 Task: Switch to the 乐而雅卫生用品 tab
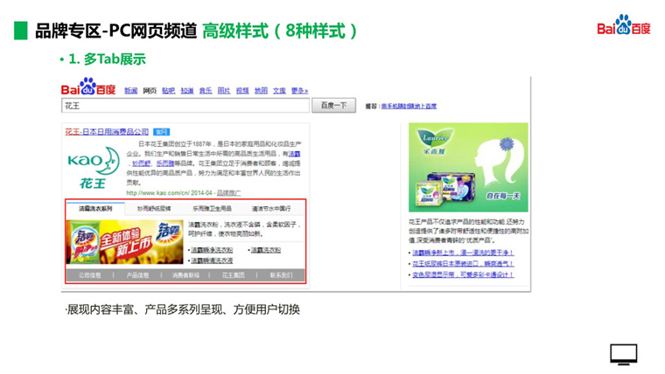click(212, 208)
